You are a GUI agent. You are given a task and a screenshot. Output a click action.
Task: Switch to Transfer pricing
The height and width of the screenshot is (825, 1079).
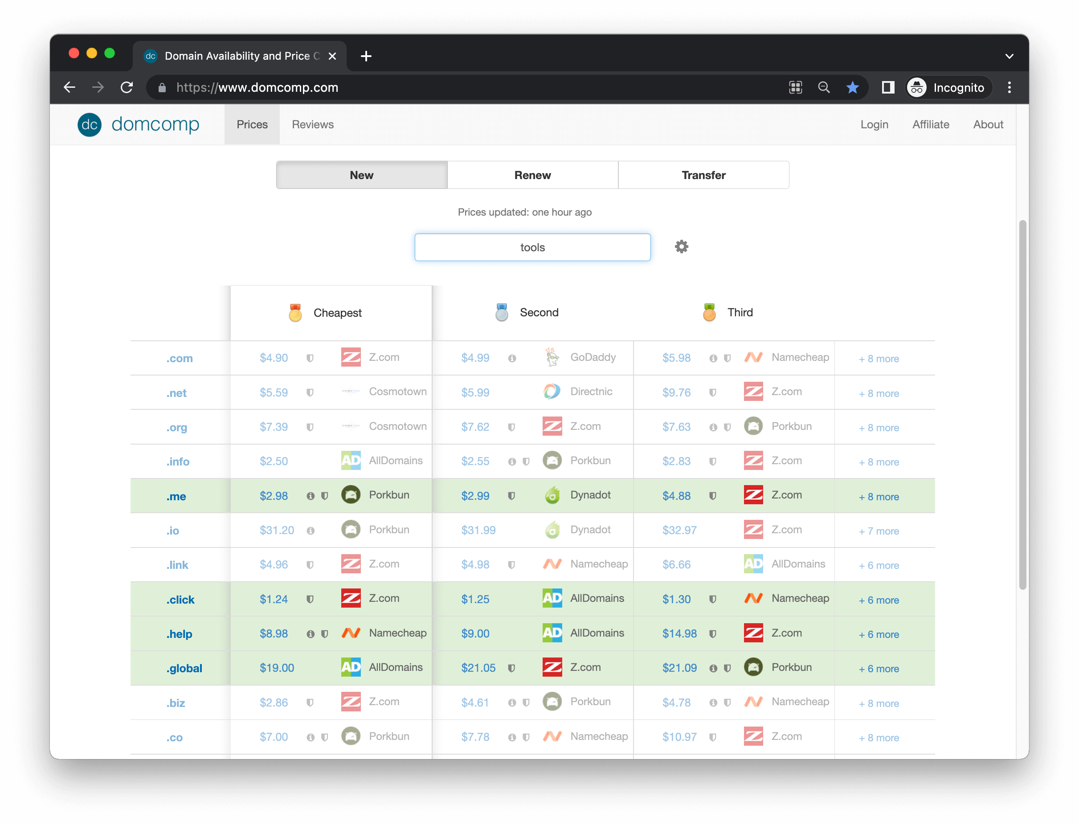703,175
